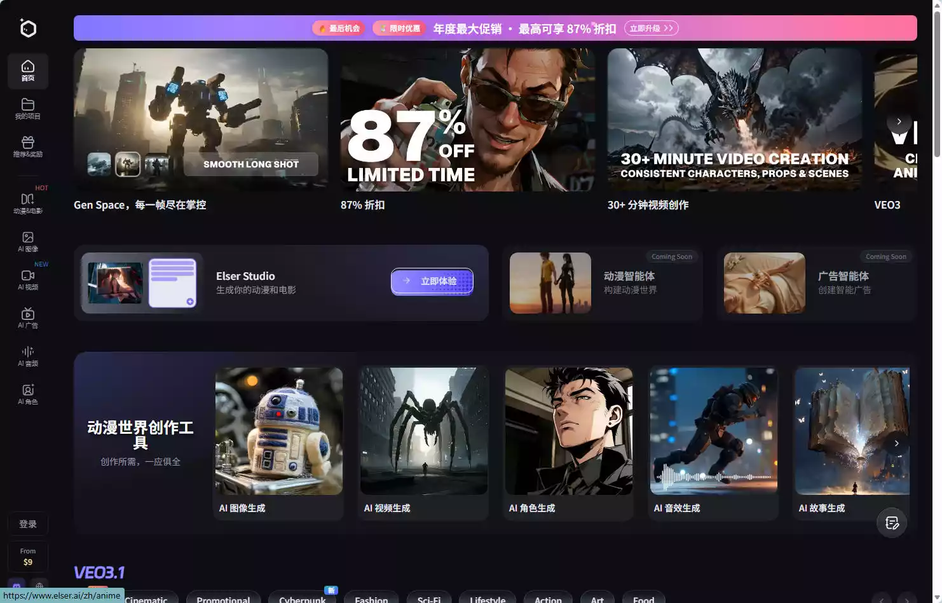The height and width of the screenshot is (603, 942).
Task: Select the Art category chip
Action: pos(597,599)
